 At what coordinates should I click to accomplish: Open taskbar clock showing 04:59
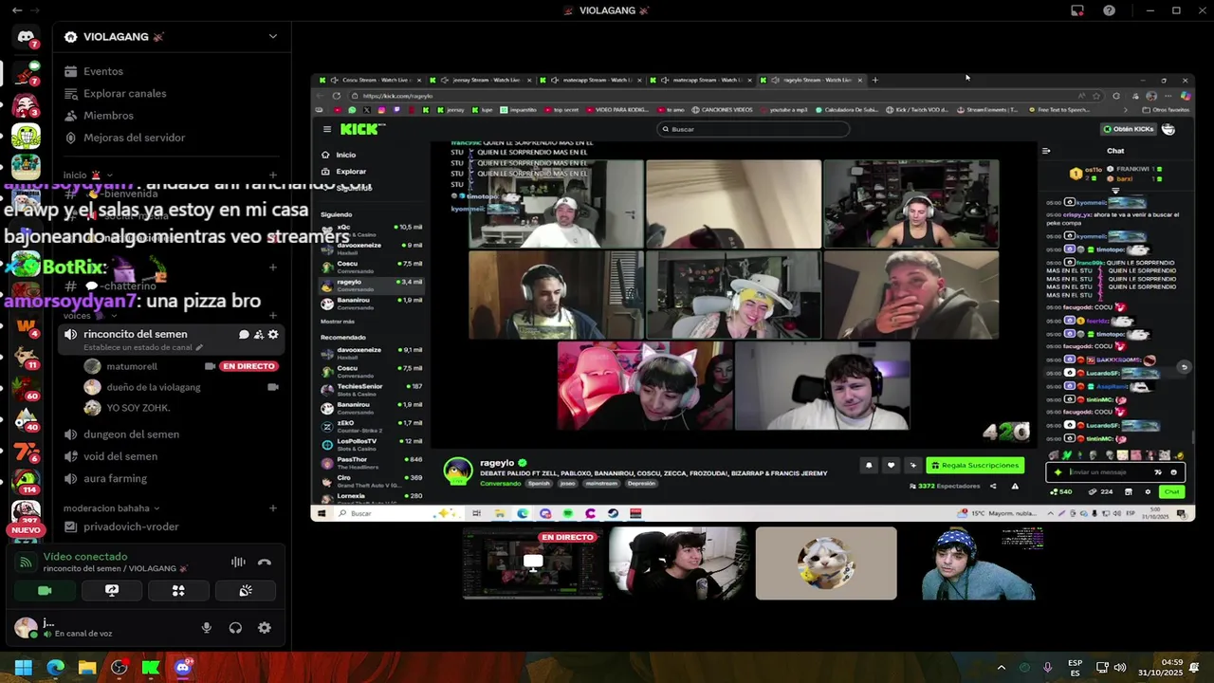click(1161, 668)
